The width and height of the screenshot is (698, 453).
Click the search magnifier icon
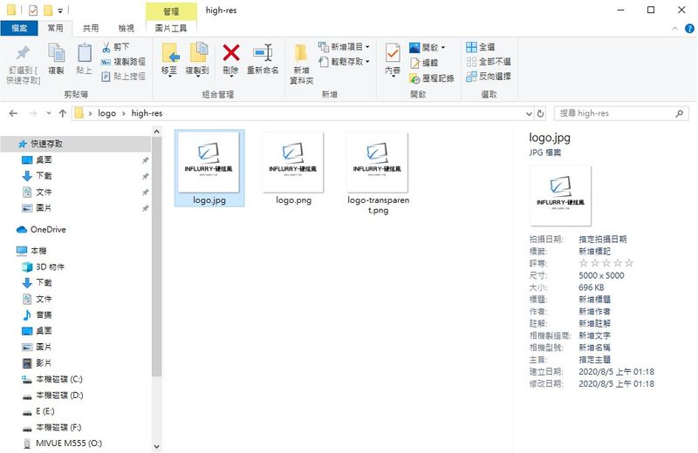click(679, 113)
